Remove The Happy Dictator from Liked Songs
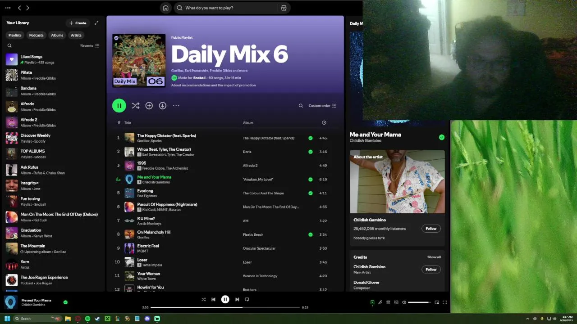577x324 pixels. pyautogui.click(x=310, y=138)
